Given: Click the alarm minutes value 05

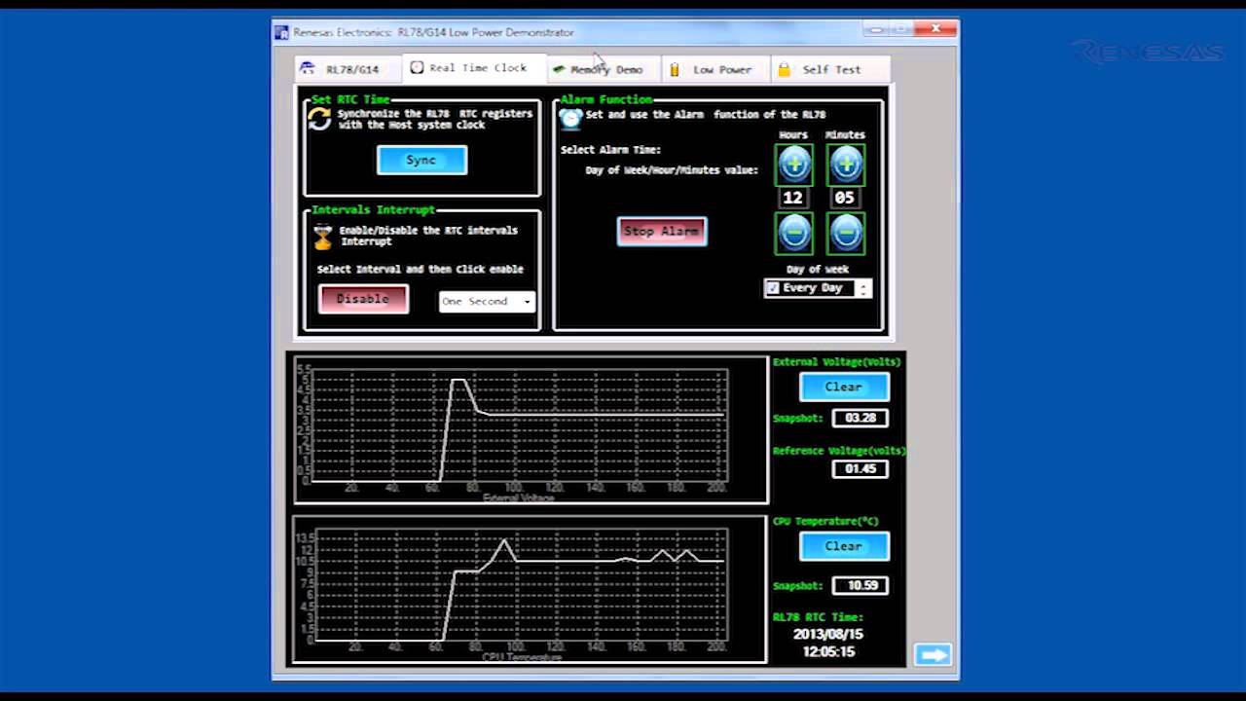Looking at the screenshot, I should [844, 198].
